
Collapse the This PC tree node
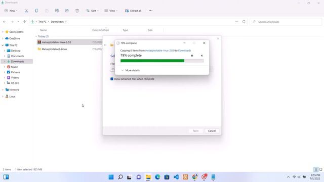pos(3,45)
